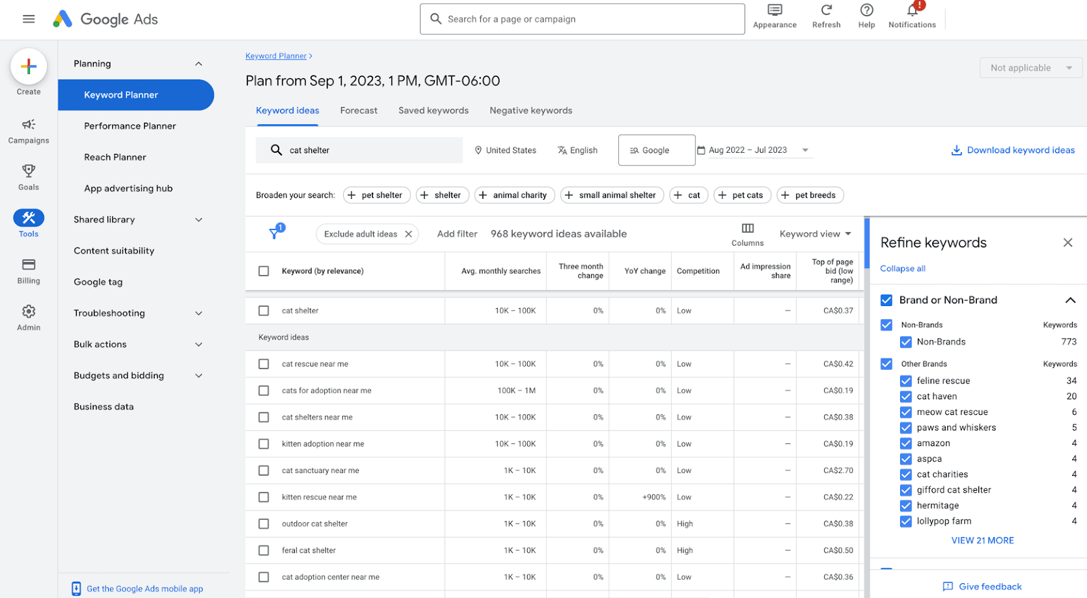Screen dimensions: 1087x598
Task: Add 'animal charity' suggestion chip
Action: point(514,195)
